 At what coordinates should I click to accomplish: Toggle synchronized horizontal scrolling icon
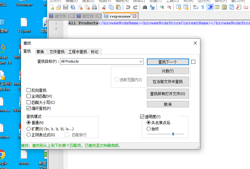coord(186,7)
